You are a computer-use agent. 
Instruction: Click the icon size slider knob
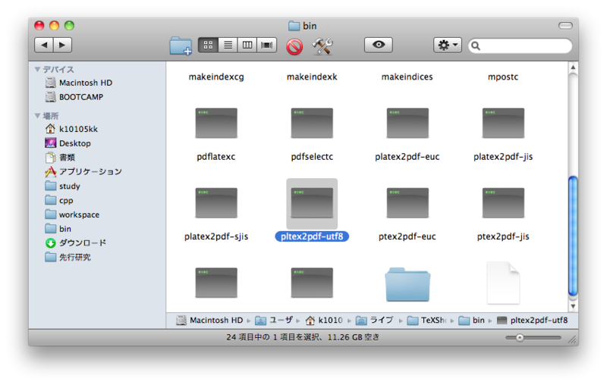click(x=520, y=337)
